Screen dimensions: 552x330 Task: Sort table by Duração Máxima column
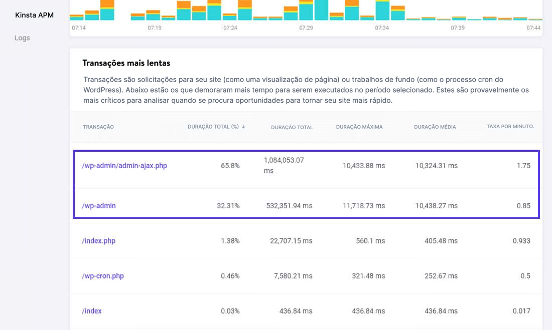pyautogui.click(x=359, y=127)
